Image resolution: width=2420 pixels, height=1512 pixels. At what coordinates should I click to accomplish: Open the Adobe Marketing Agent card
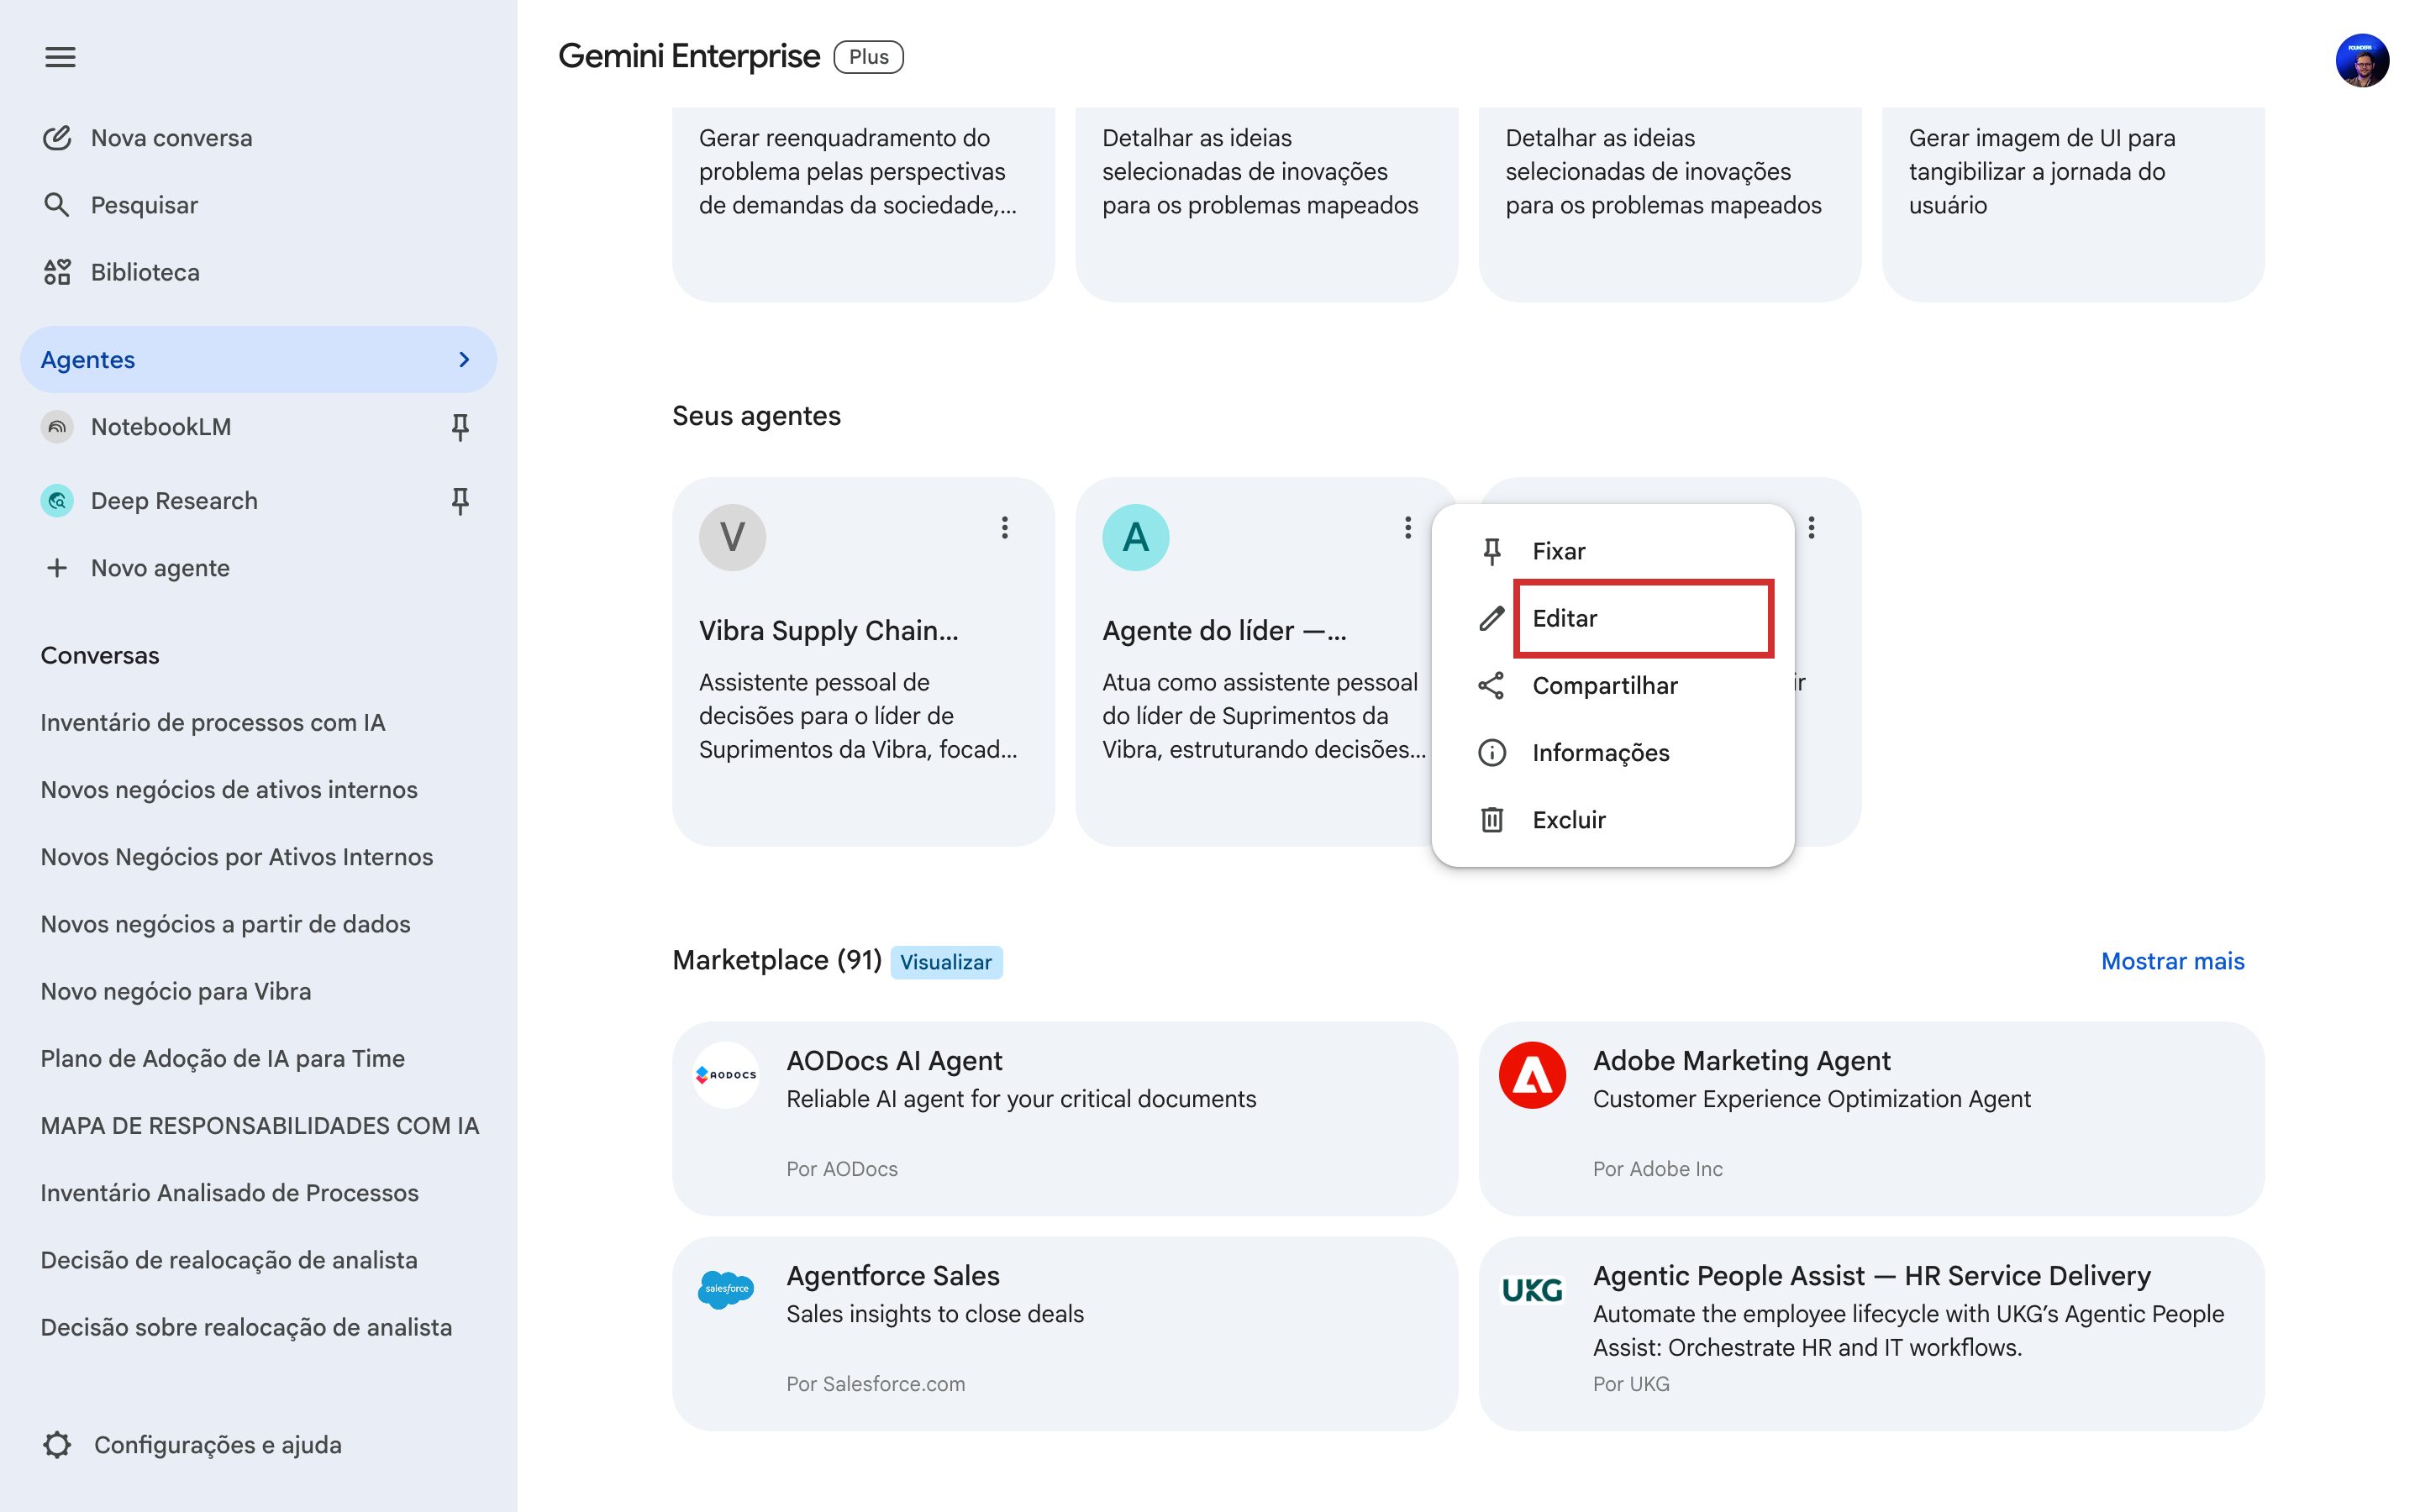tap(1871, 1118)
